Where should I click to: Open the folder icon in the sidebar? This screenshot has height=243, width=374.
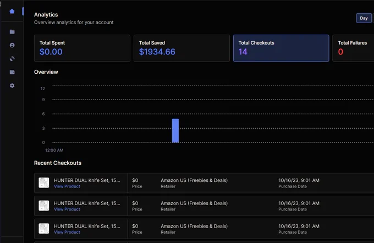(x=12, y=32)
